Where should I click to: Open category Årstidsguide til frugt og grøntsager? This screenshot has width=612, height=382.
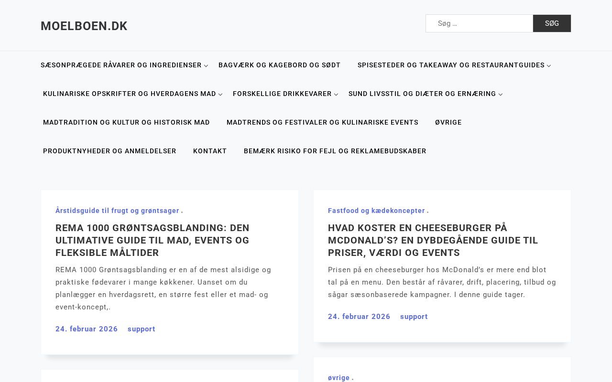[117, 211]
